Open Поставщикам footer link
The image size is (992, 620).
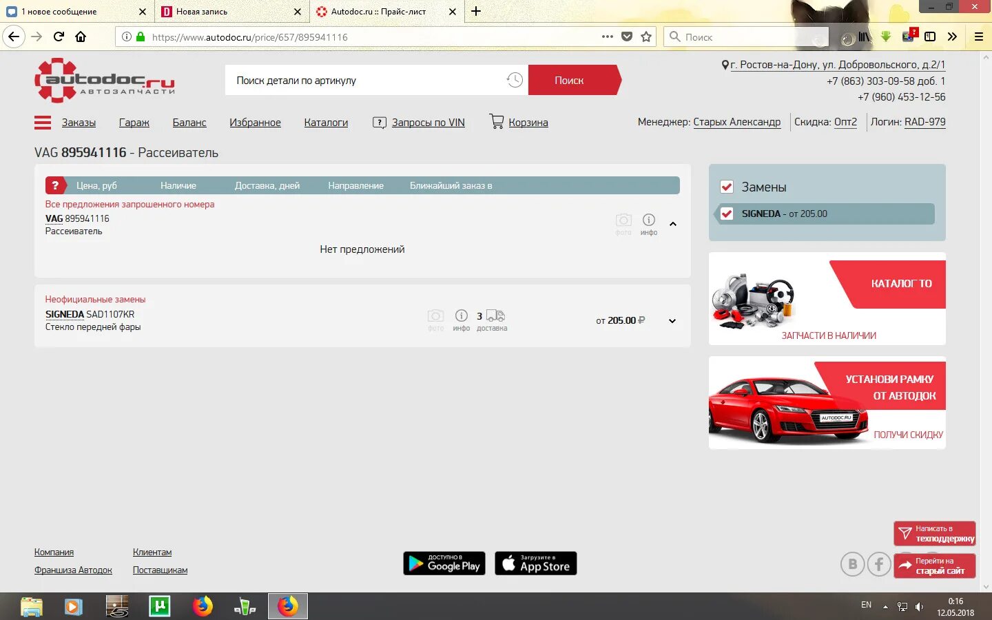tap(160, 570)
